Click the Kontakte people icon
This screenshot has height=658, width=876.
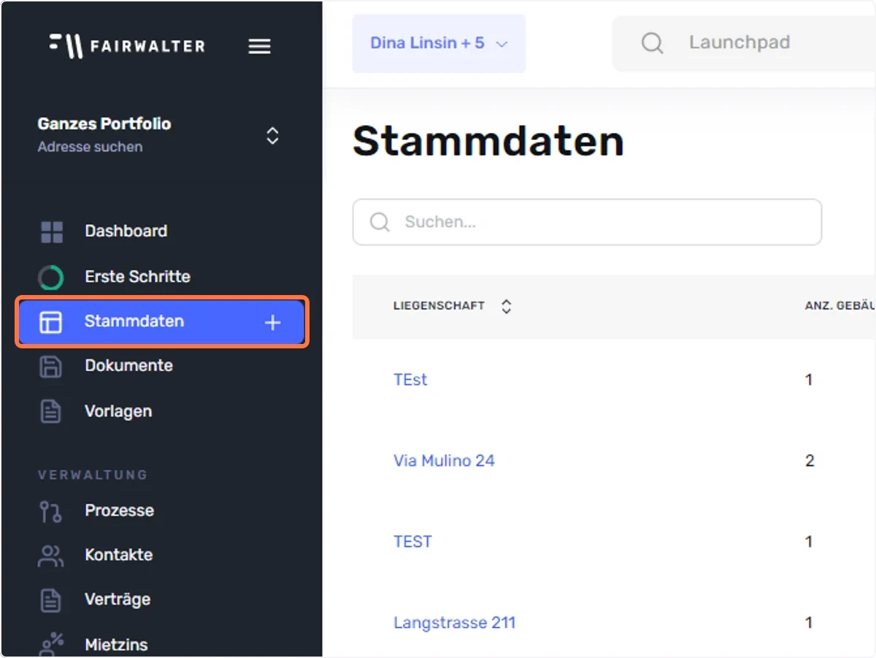click(x=50, y=556)
